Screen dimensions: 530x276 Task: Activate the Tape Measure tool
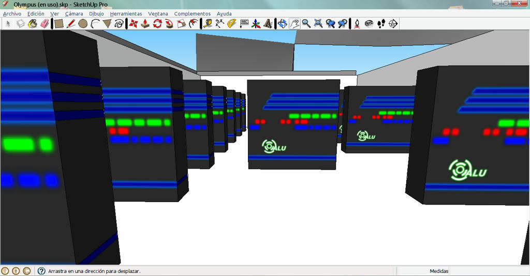pyautogui.click(x=208, y=24)
